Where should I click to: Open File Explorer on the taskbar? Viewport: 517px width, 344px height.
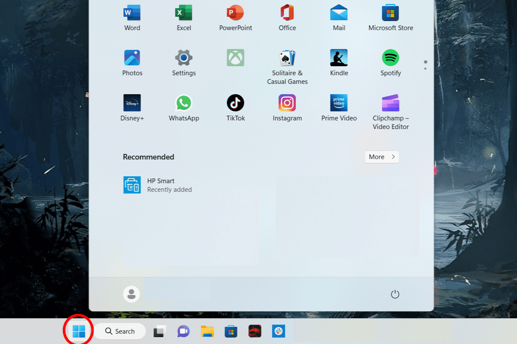click(x=207, y=331)
